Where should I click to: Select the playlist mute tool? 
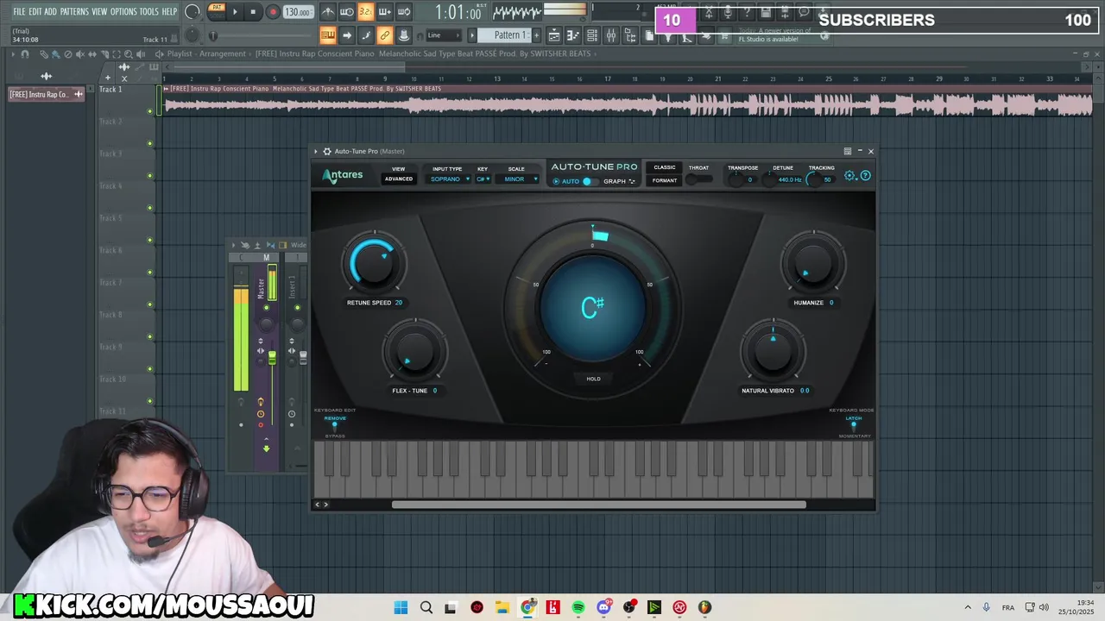coord(80,54)
